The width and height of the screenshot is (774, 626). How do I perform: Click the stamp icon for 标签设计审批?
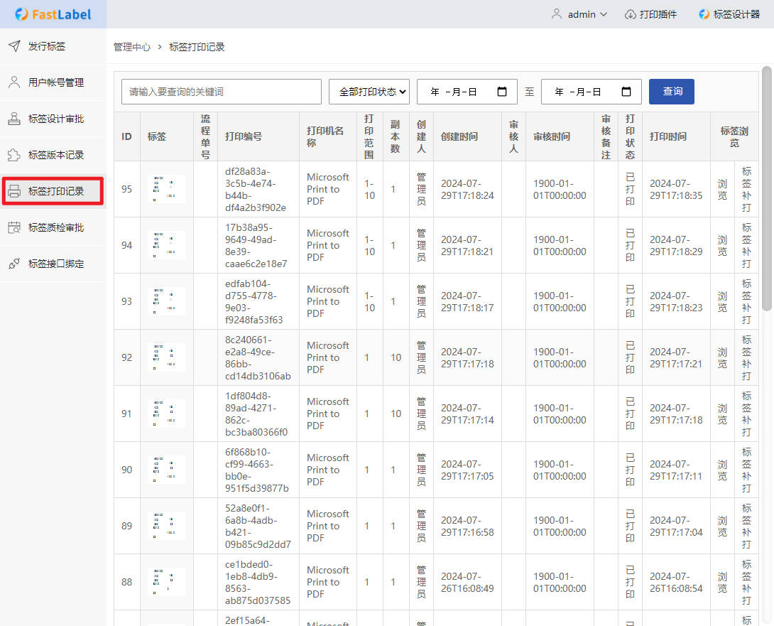[x=14, y=119]
